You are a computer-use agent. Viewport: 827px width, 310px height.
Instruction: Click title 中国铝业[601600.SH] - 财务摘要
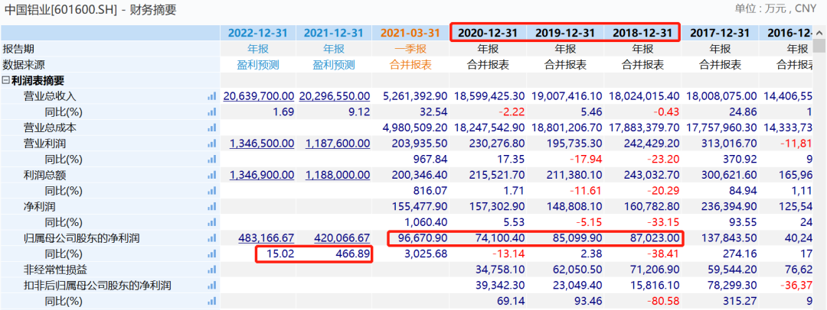[90, 9]
